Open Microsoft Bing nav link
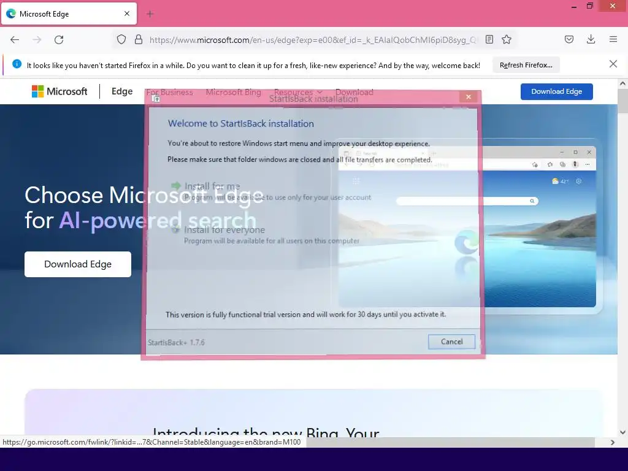The height and width of the screenshot is (471, 628). click(234, 92)
